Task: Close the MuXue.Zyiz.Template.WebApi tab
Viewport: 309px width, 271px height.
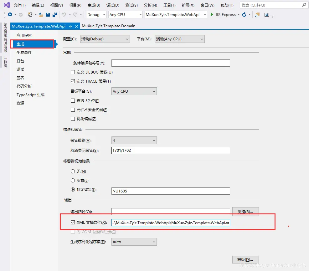Action: [76, 26]
